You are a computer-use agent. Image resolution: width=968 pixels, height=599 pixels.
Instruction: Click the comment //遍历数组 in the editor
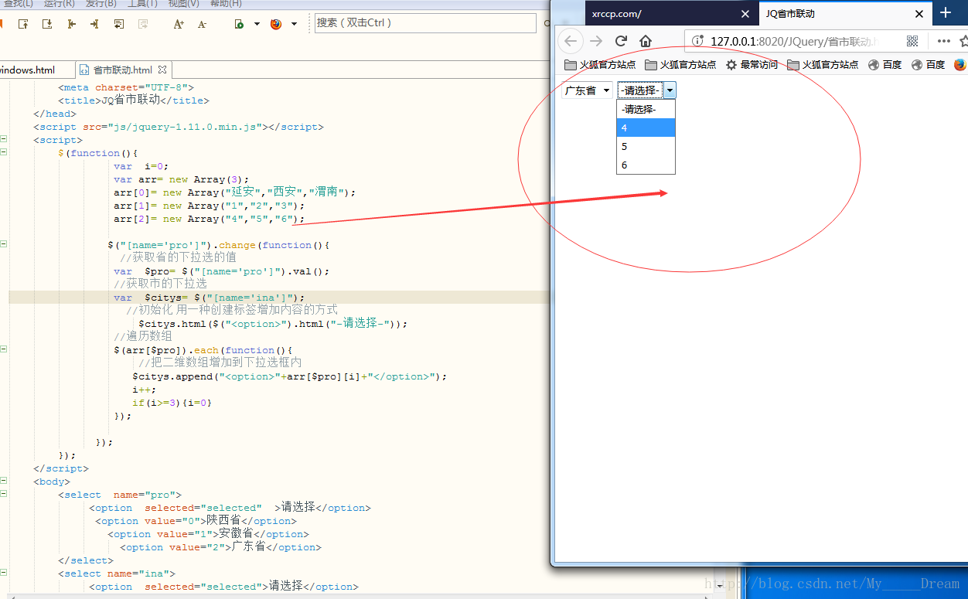coord(143,336)
